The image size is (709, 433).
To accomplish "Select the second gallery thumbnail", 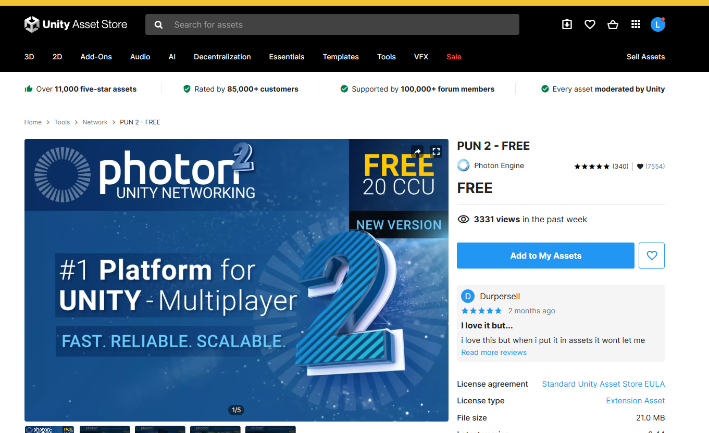I will coord(105,429).
